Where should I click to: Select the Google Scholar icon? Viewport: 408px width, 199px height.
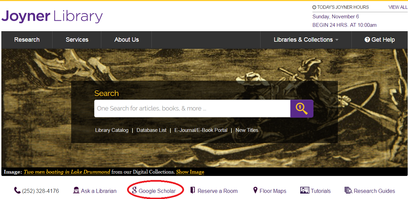[134, 191]
